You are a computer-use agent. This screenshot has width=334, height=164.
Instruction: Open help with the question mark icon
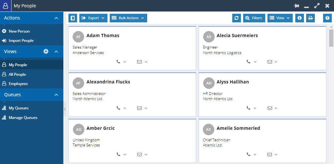pos(327,18)
